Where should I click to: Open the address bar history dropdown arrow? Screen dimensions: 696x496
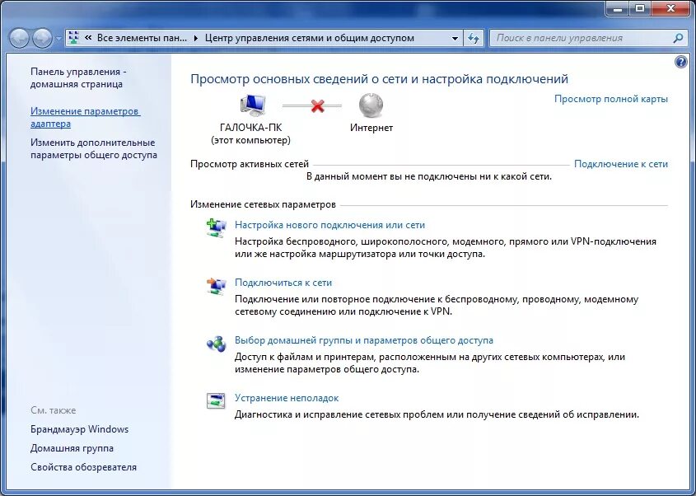click(x=455, y=38)
